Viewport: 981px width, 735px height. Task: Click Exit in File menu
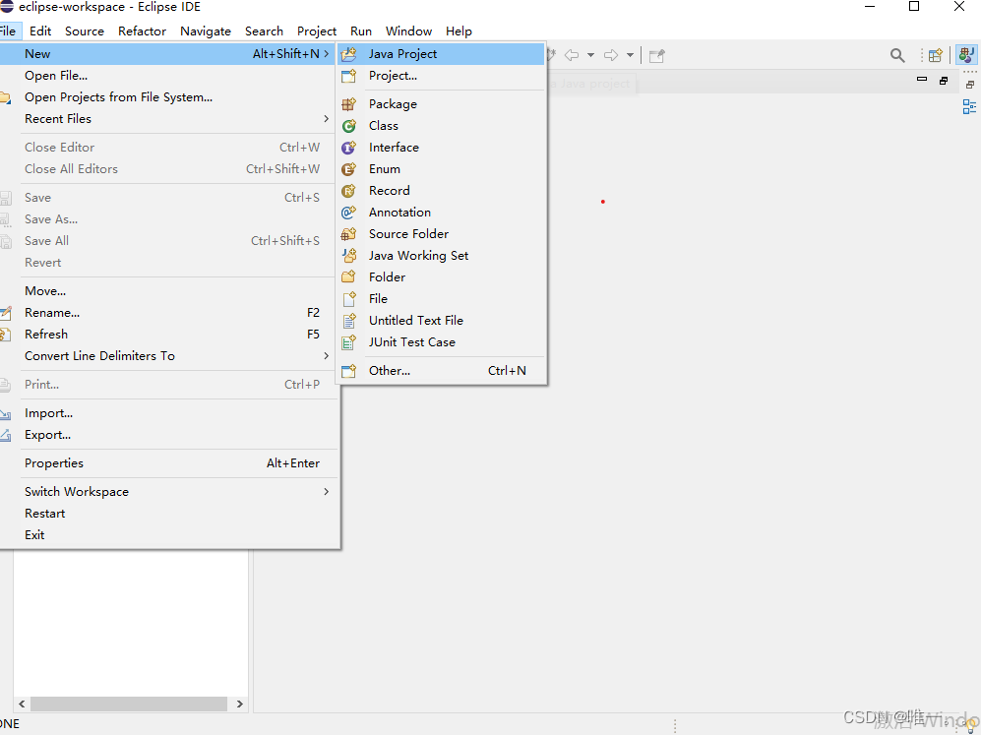(169, 535)
